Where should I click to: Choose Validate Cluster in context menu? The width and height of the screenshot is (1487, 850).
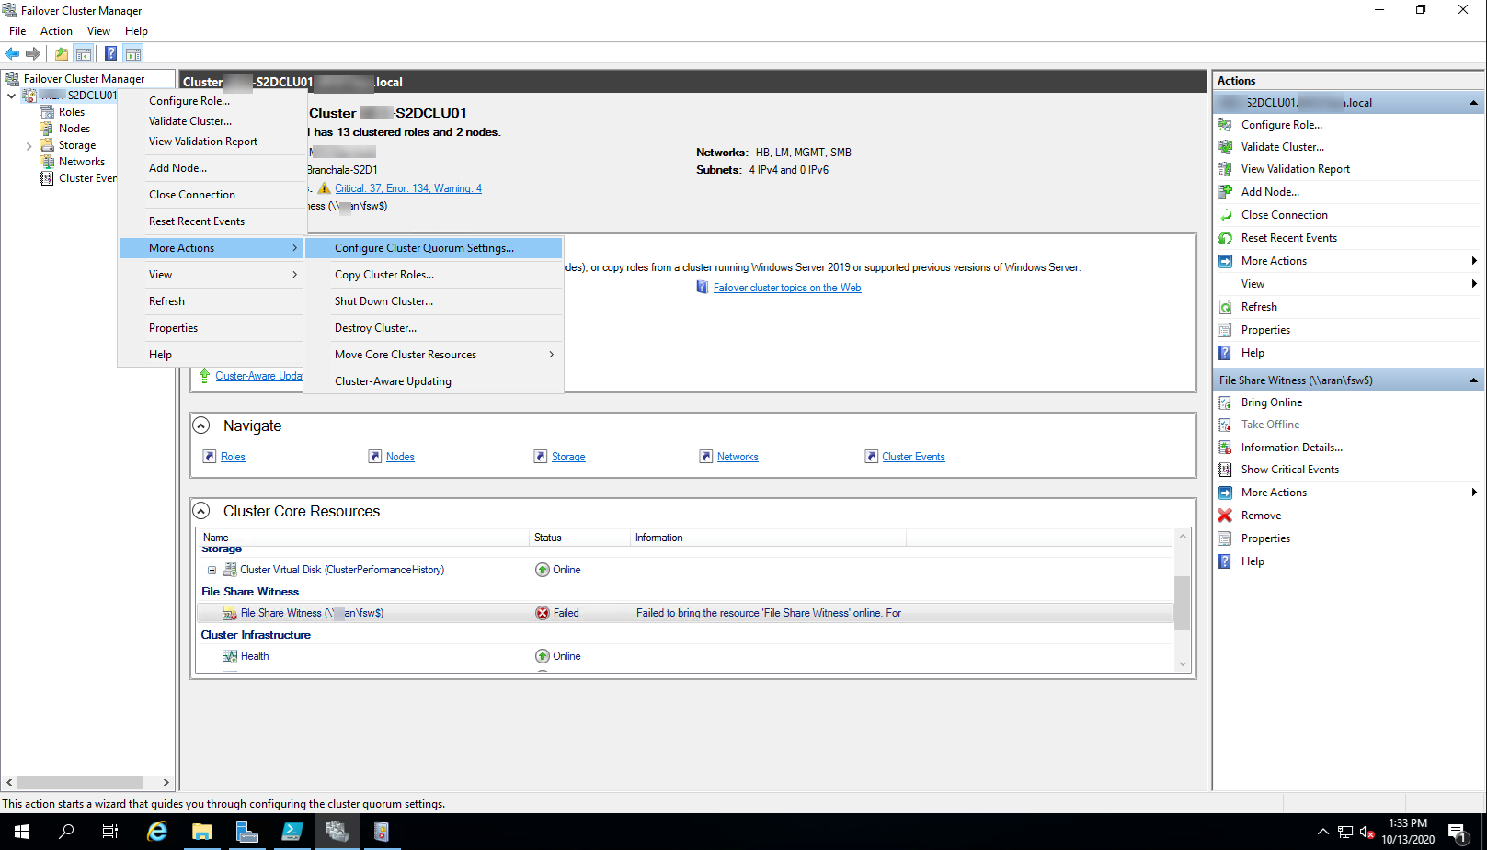coord(212,121)
